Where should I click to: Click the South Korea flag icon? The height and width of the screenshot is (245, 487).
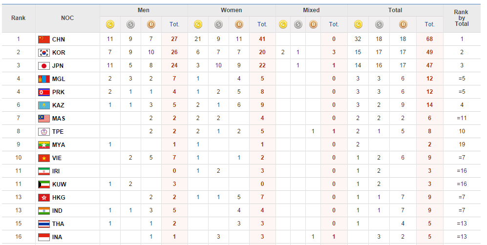44,53
